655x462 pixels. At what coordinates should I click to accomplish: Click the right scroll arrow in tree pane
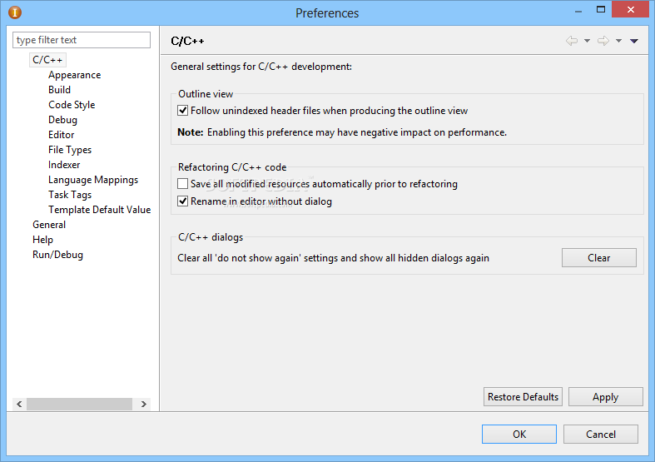[x=144, y=404]
